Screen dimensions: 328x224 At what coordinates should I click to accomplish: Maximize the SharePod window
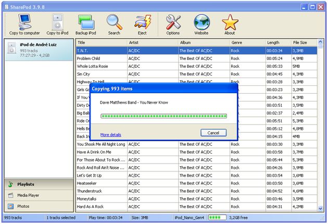[x=312, y=7]
